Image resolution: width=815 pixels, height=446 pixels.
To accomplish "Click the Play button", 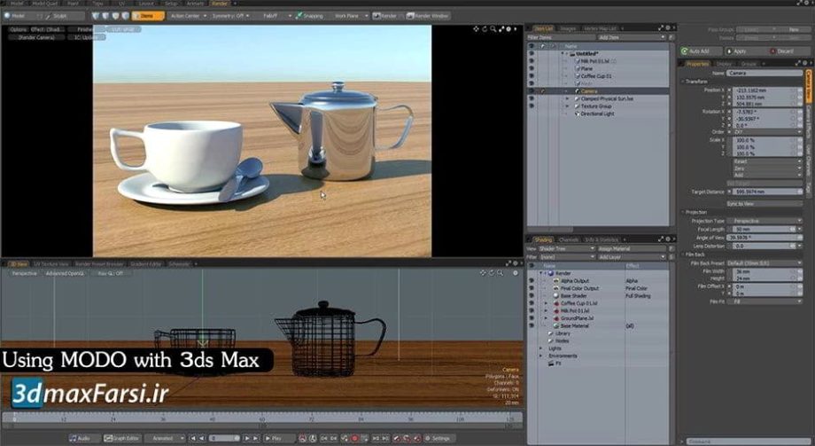I will point(278,438).
